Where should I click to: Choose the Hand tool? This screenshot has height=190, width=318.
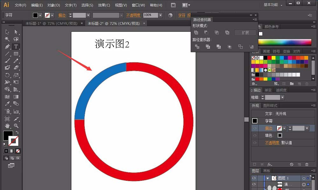tap(7, 126)
